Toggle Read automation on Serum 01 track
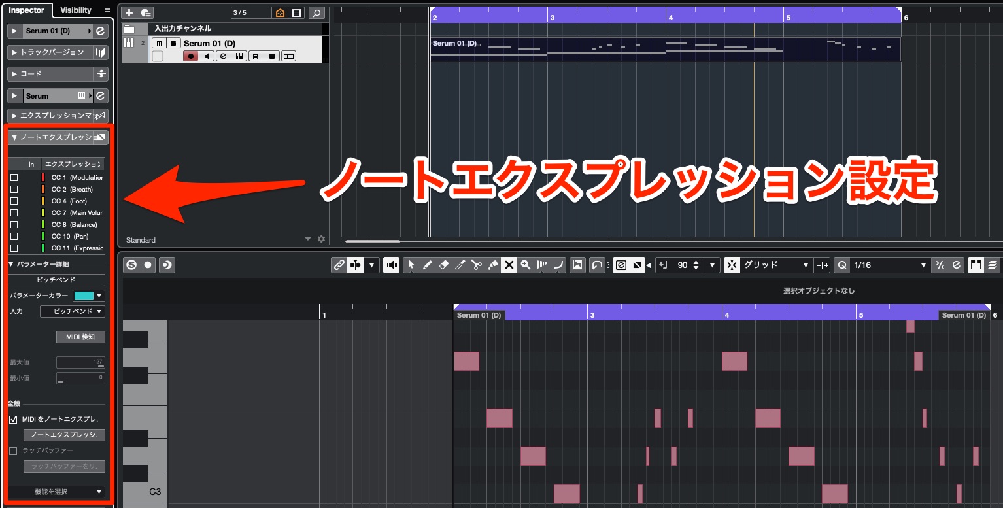 tap(256, 56)
